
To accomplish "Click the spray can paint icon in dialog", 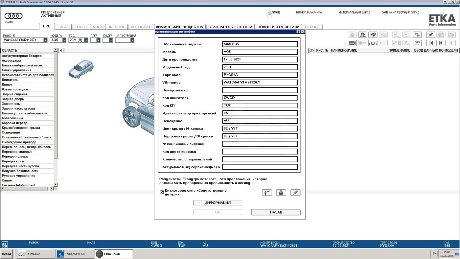I will (267, 193).
